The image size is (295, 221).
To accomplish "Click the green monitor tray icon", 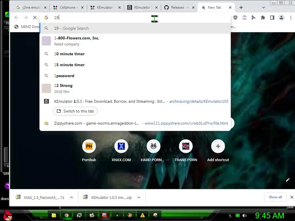I will pos(238,216).
